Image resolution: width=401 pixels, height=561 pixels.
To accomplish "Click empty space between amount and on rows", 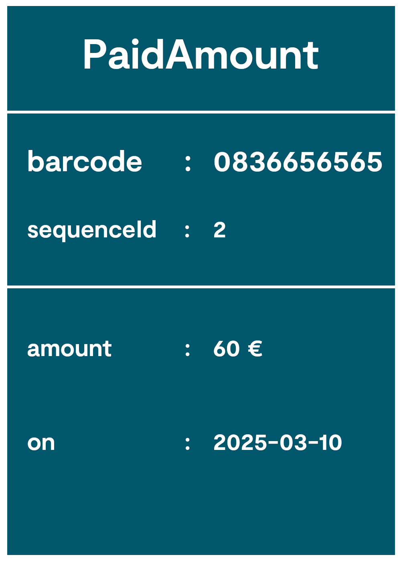I will tap(200, 395).
